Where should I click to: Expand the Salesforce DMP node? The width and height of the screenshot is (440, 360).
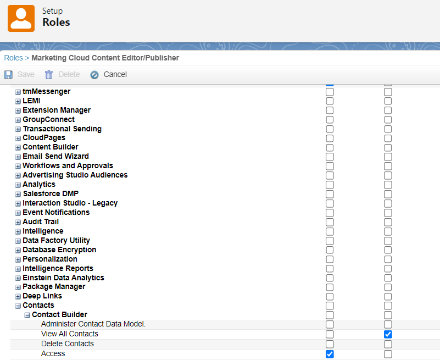click(x=18, y=195)
